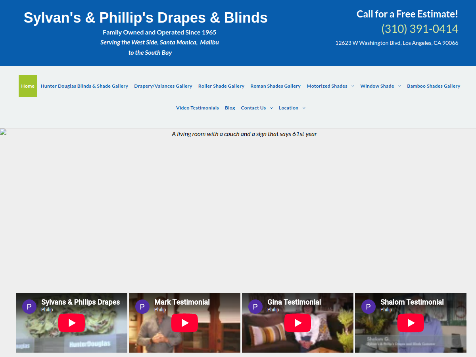Screen dimensions: 476x357
Task: Open Shalom Testimonial video title
Action: click(412, 302)
